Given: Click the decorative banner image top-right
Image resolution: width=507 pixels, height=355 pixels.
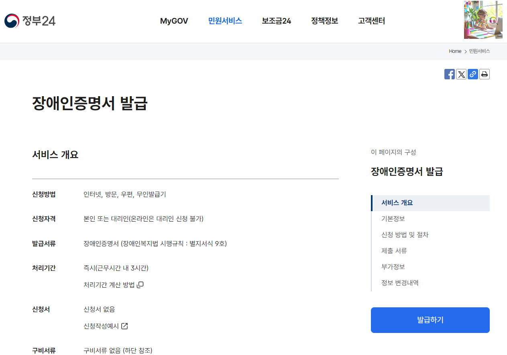Looking at the screenshot, I should tap(483, 20).
